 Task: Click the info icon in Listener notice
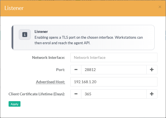coord(25,35)
